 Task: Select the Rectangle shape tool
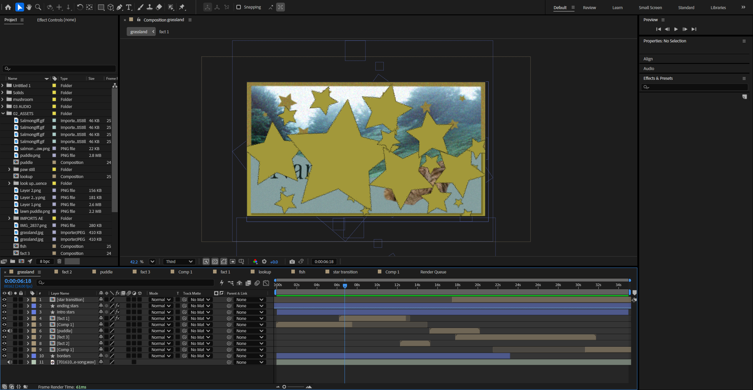point(101,7)
